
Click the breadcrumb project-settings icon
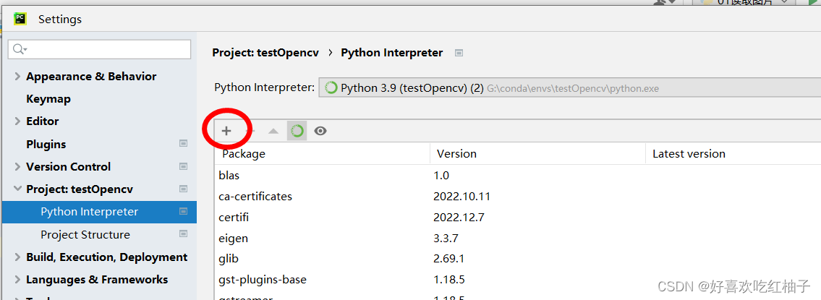459,53
